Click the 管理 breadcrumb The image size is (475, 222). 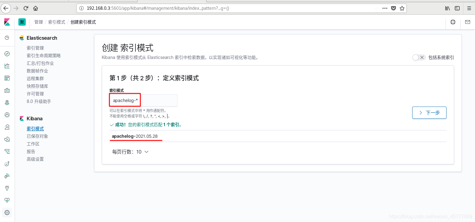[x=39, y=22]
